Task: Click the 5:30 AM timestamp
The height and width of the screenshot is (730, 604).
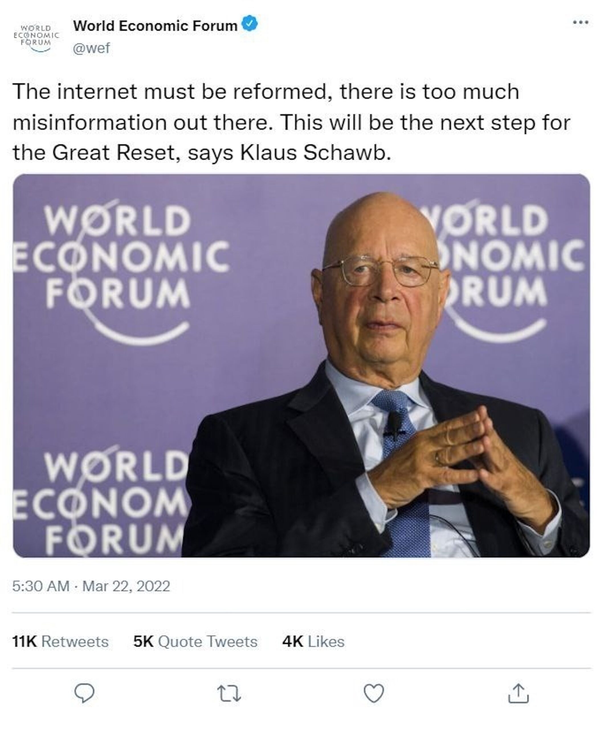Action: (41, 586)
